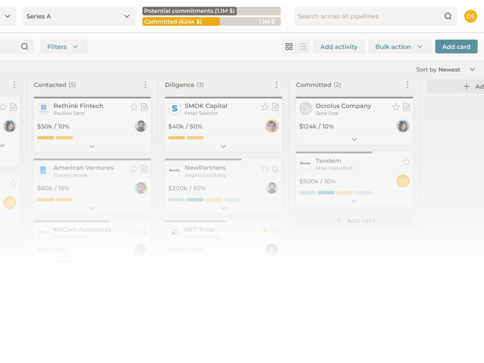Star the SMOK Capital card

point(264,107)
